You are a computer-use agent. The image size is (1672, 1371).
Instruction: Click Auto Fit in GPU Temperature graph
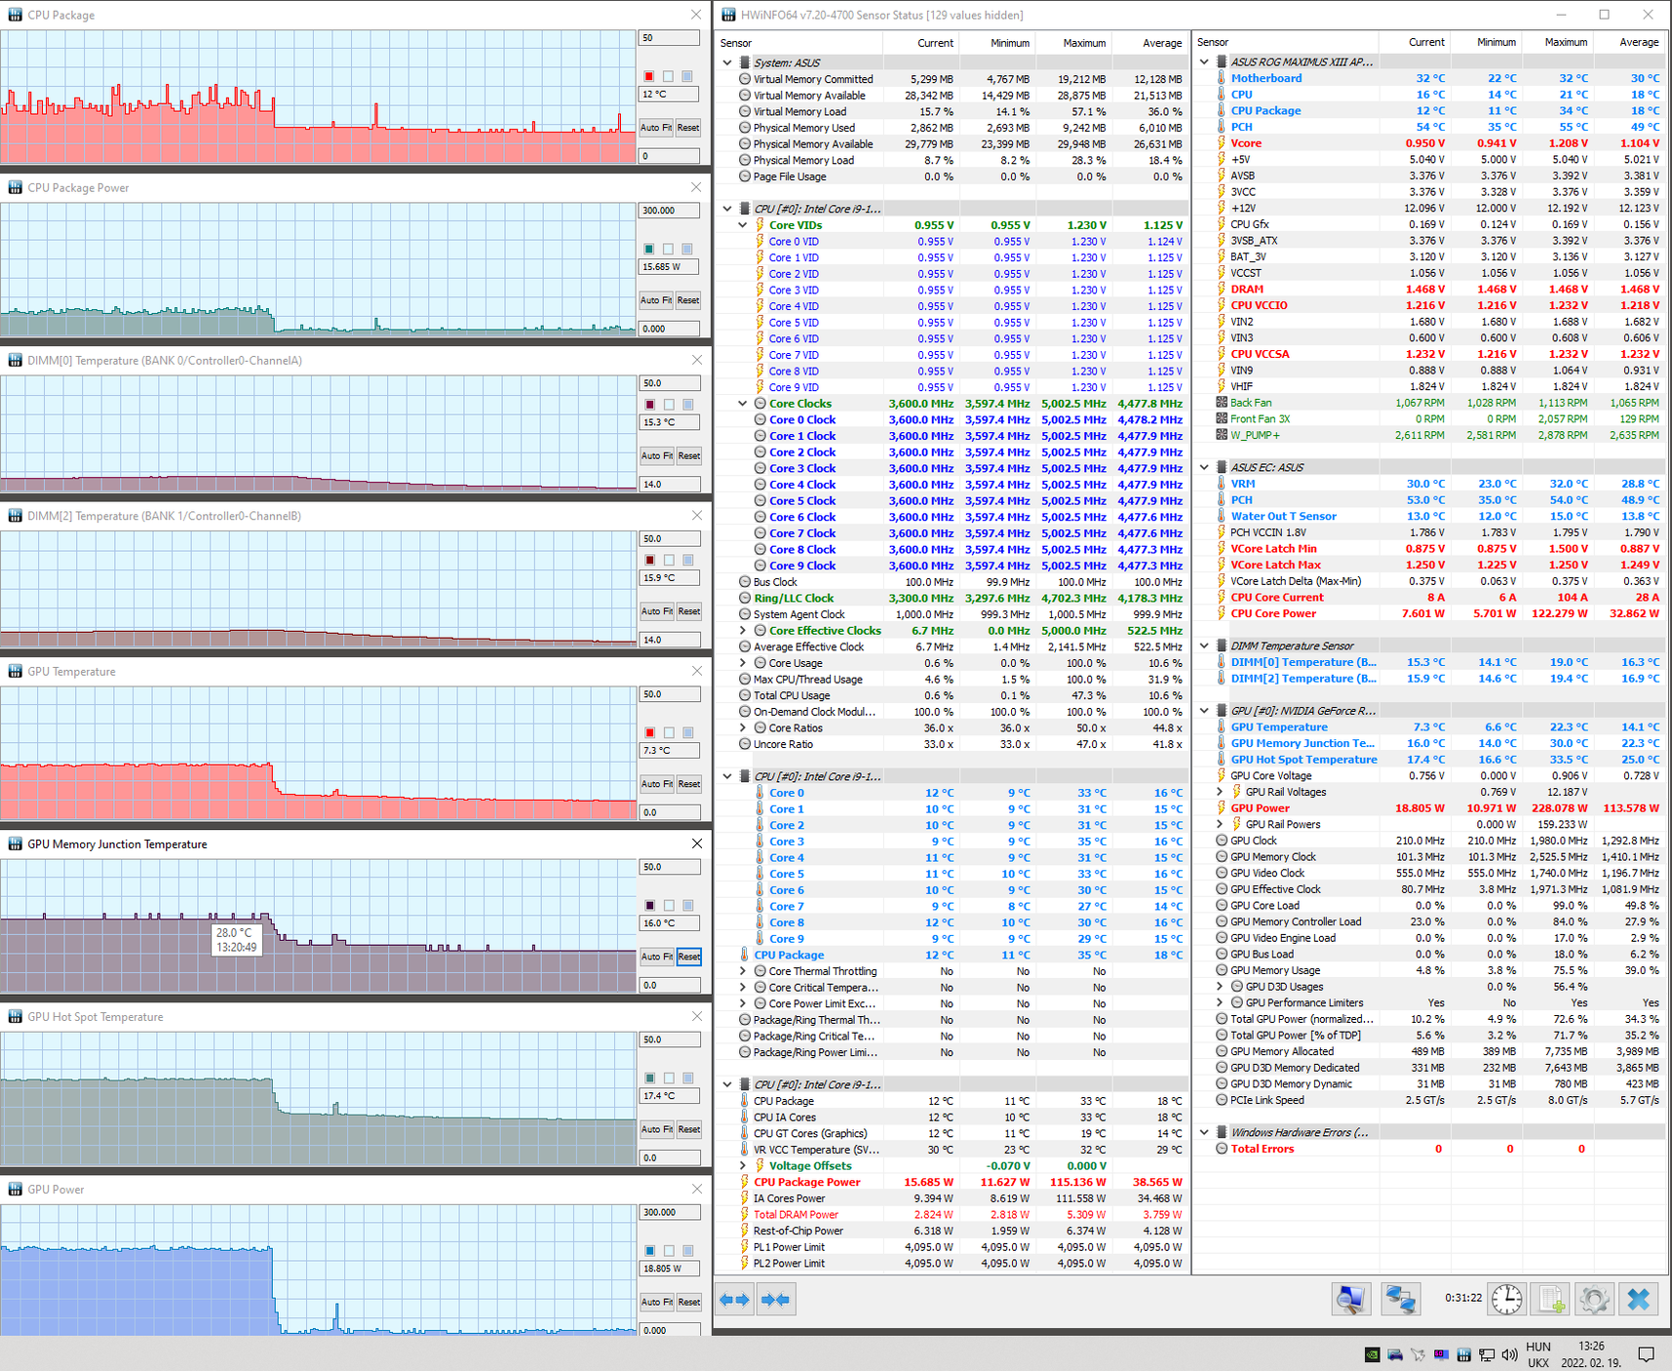point(655,784)
